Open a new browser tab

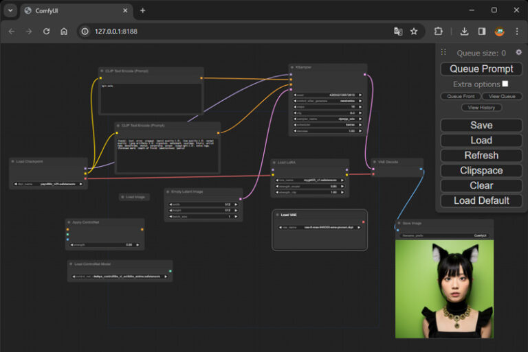(143, 10)
